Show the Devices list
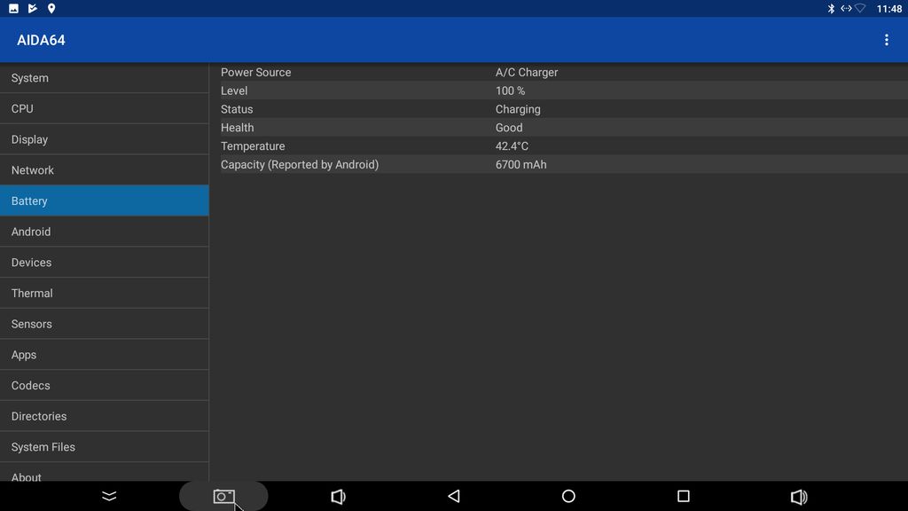The image size is (908, 511). point(104,263)
